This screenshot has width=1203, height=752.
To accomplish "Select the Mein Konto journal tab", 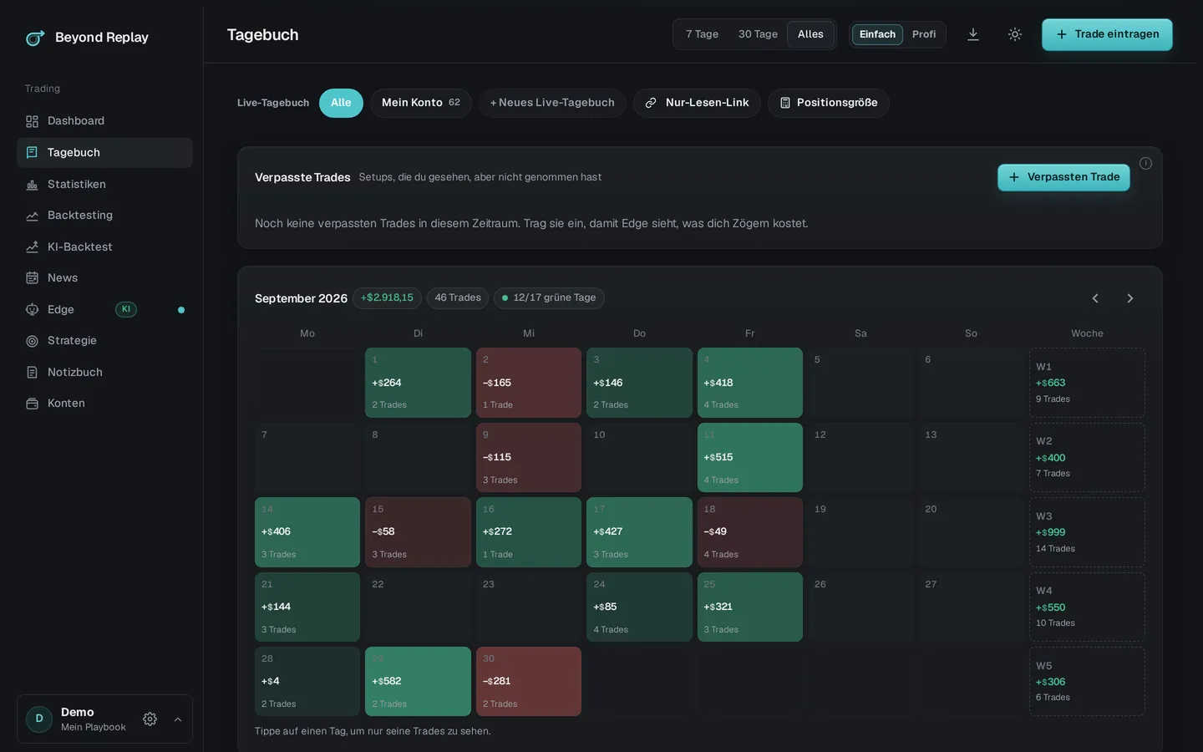I will [421, 103].
